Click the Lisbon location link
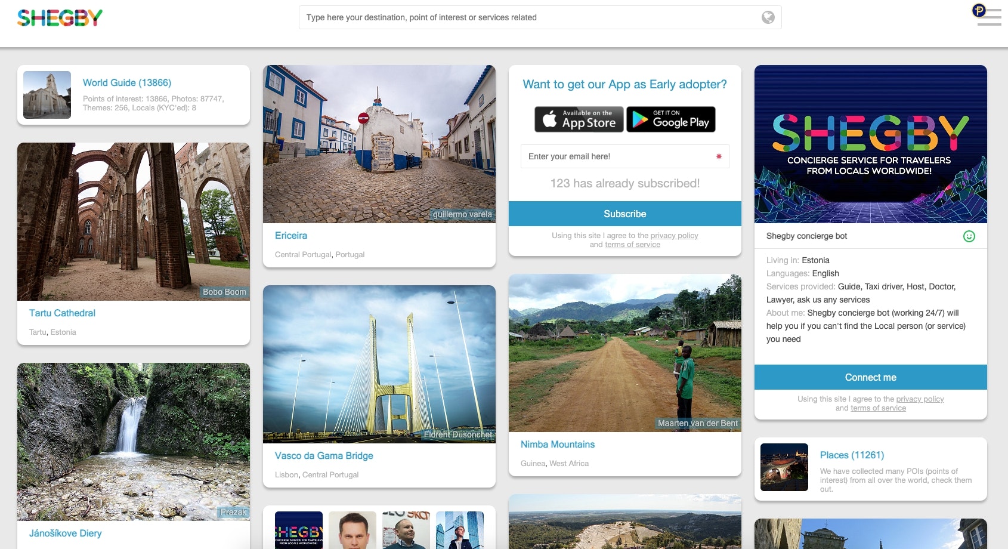The width and height of the screenshot is (1008, 549). coord(286,475)
